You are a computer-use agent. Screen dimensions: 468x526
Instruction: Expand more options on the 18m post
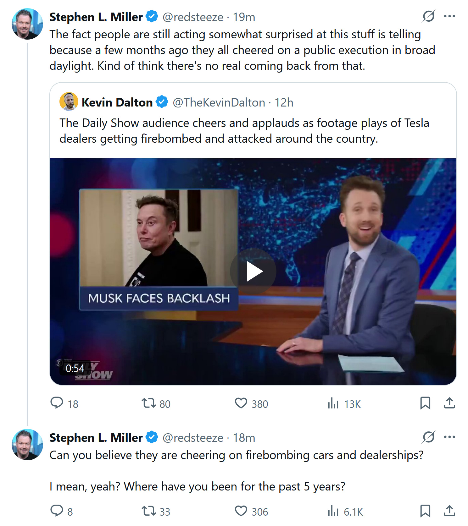pos(449,437)
